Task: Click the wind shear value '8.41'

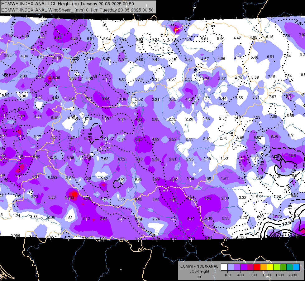Action: tap(156, 199)
